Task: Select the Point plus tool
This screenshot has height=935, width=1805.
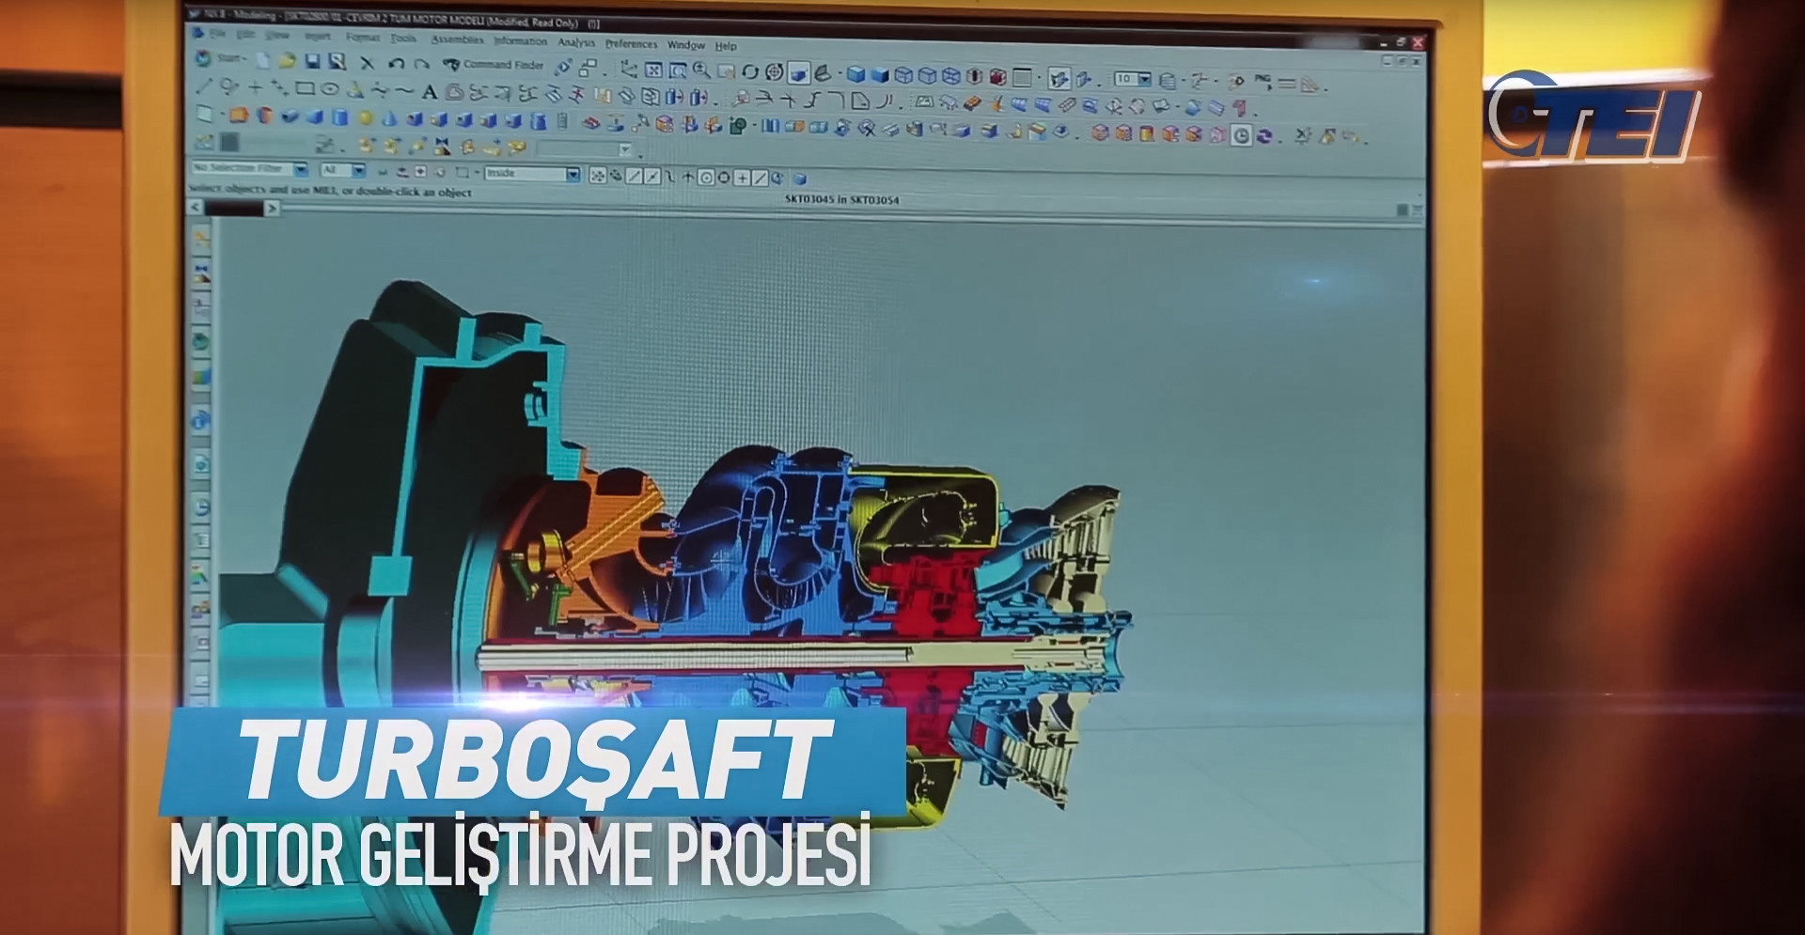Action: [255, 88]
